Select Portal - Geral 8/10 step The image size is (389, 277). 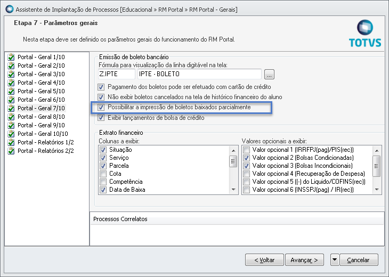coord(41,117)
